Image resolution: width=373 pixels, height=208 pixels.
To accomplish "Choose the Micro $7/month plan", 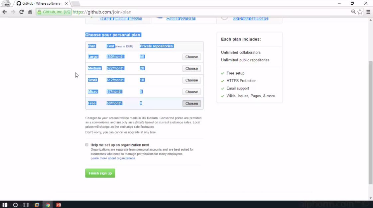I will (x=191, y=92).
